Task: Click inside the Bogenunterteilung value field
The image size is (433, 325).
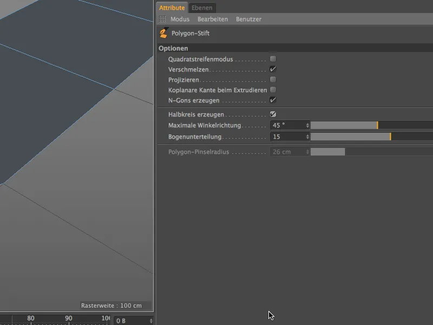Action: point(287,136)
